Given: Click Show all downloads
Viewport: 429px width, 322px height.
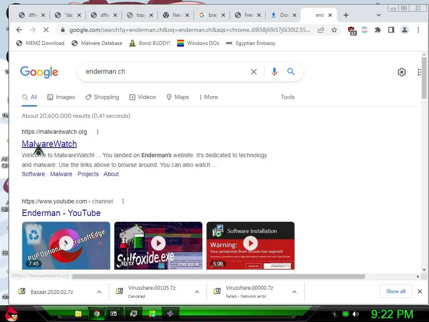Looking at the screenshot, I should click(x=395, y=291).
